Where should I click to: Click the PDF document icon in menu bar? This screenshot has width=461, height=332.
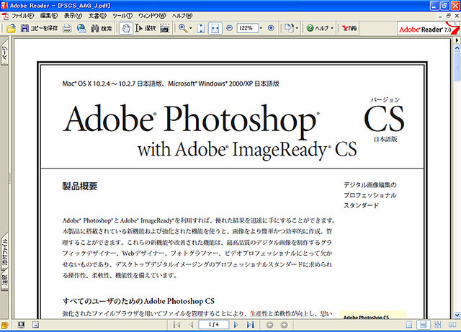pos(5,16)
